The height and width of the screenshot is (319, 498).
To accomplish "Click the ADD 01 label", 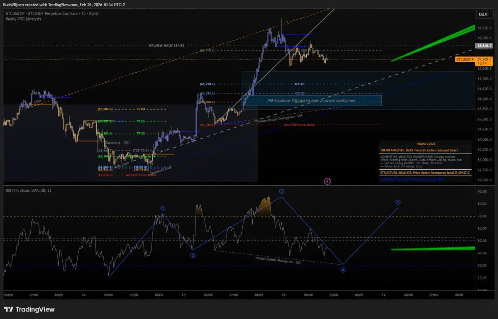I will (x=300, y=84).
